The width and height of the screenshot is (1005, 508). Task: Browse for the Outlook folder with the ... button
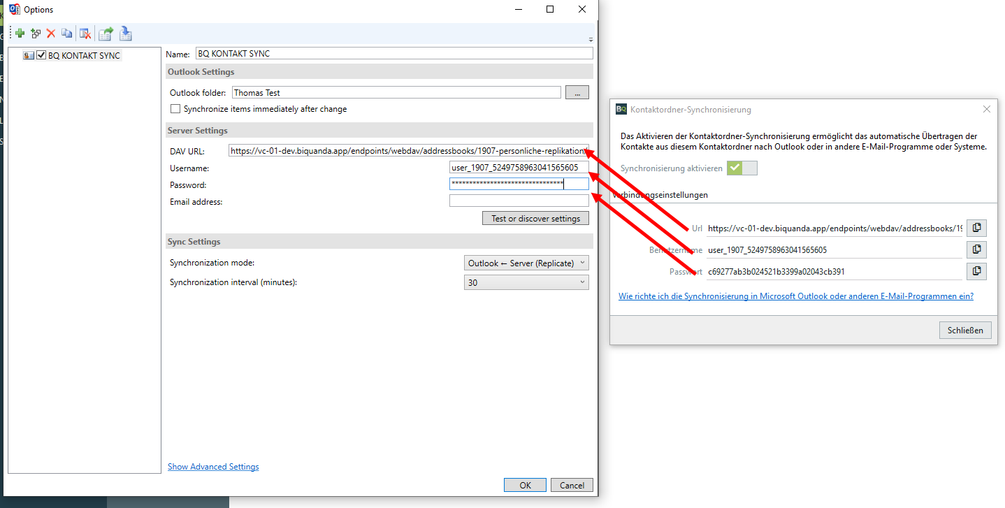[577, 92]
